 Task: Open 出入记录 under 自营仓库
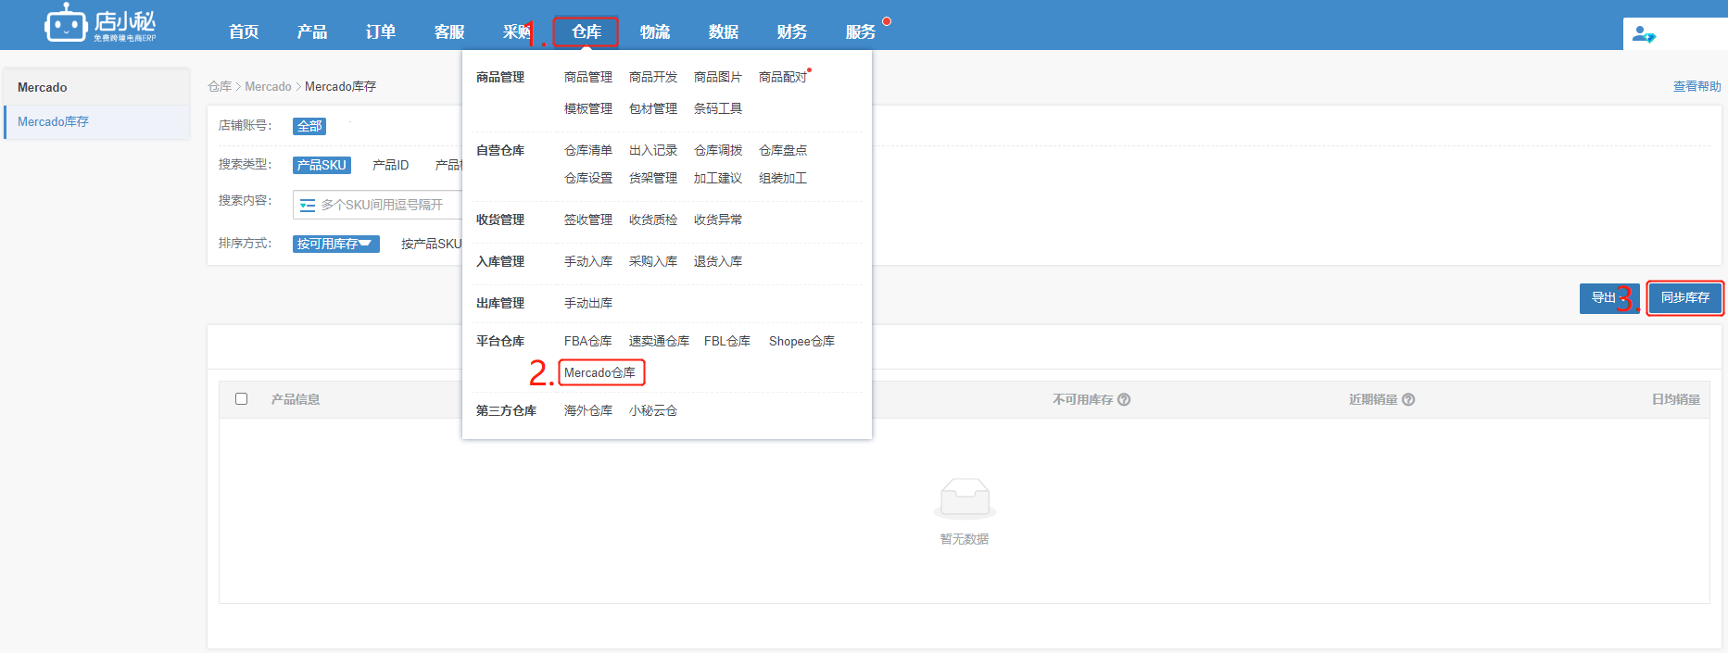[x=653, y=150]
